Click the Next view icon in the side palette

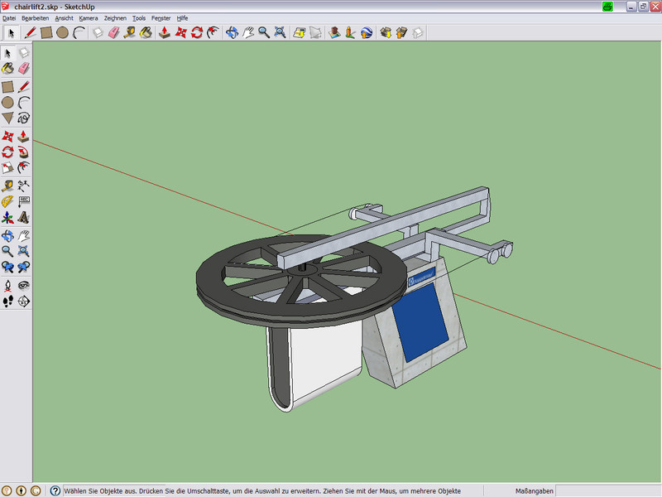[24, 267]
